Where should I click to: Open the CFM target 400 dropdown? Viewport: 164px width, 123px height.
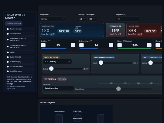92,19
